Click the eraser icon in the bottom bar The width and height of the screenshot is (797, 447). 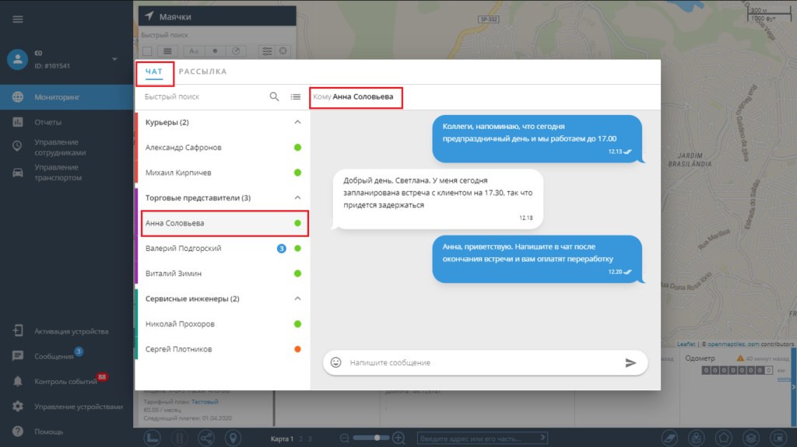pos(670,438)
